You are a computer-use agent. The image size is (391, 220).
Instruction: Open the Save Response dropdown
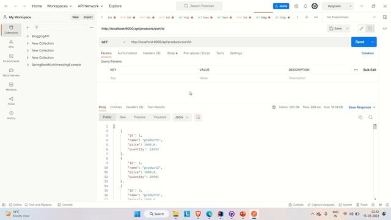point(362,108)
